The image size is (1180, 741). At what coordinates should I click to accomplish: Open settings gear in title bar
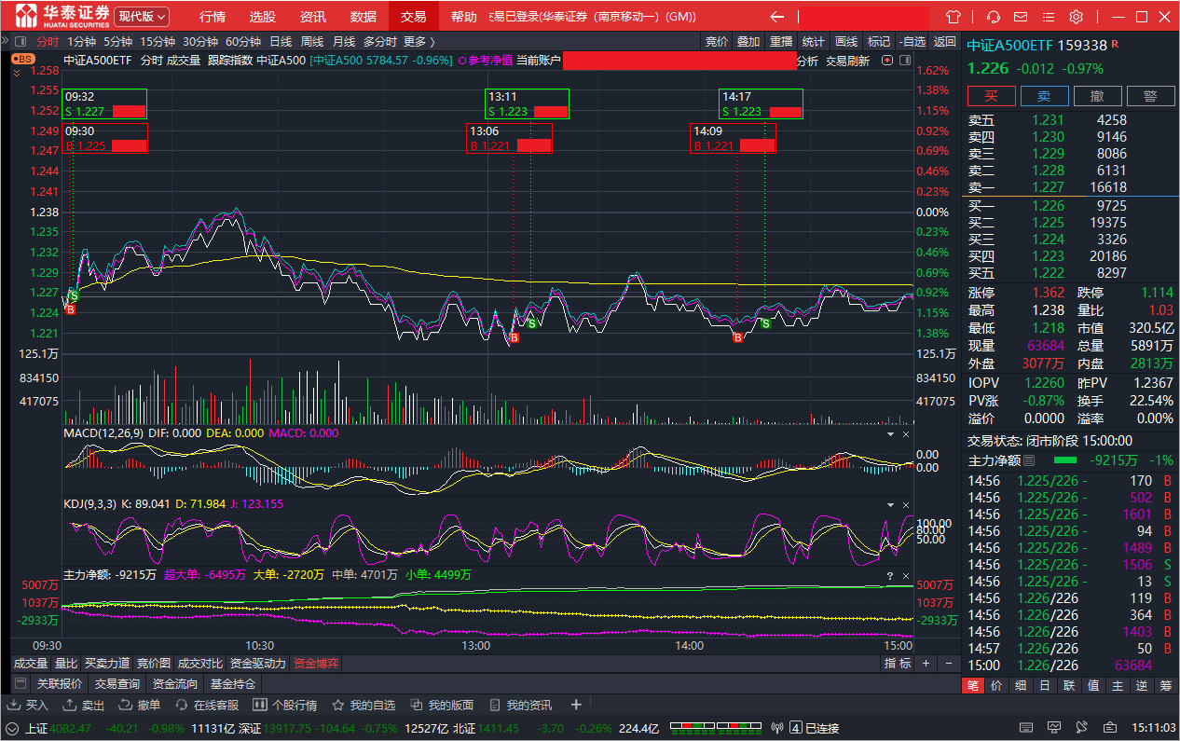(x=1077, y=17)
